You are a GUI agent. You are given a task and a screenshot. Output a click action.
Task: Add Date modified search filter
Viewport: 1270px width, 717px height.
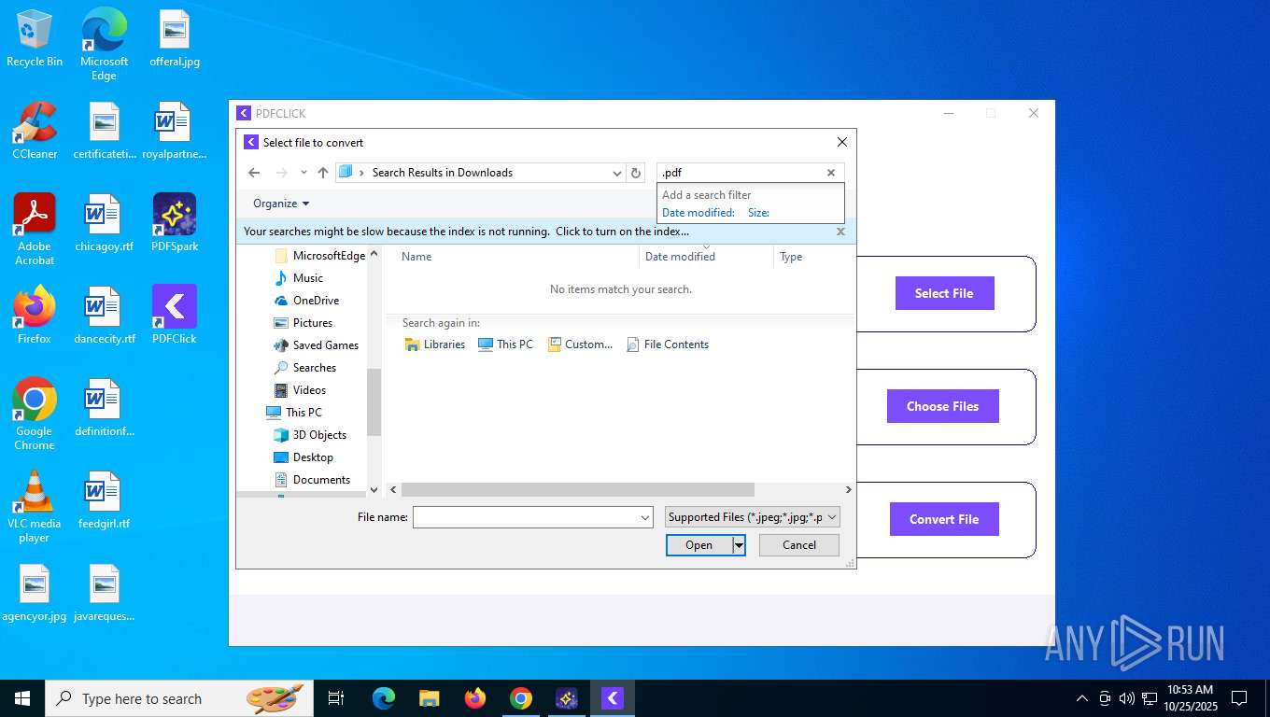point(698,213)
